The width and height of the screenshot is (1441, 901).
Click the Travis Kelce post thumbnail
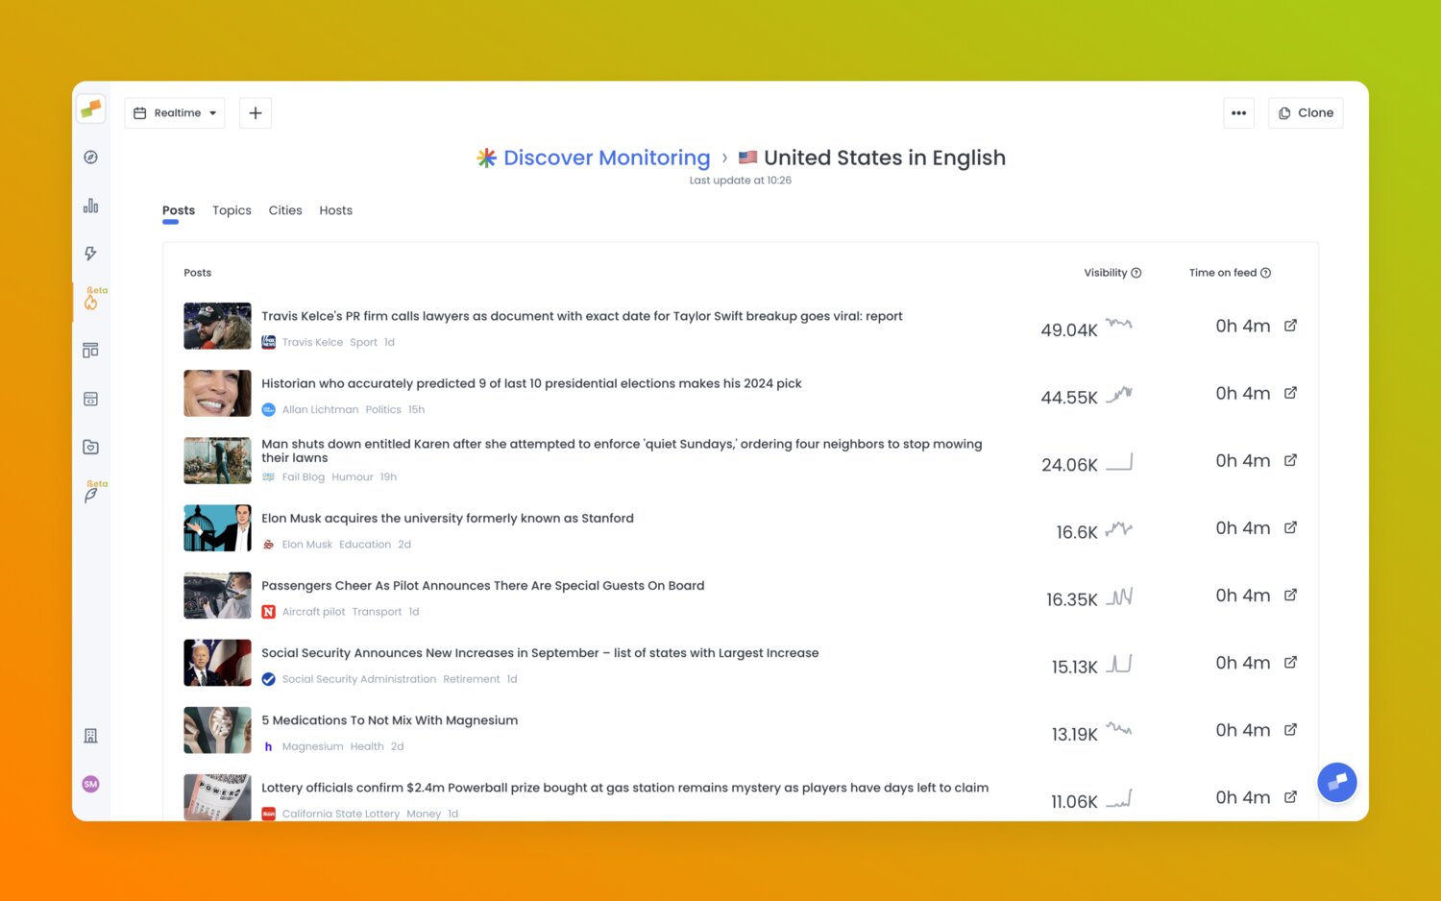coord(218,327)
